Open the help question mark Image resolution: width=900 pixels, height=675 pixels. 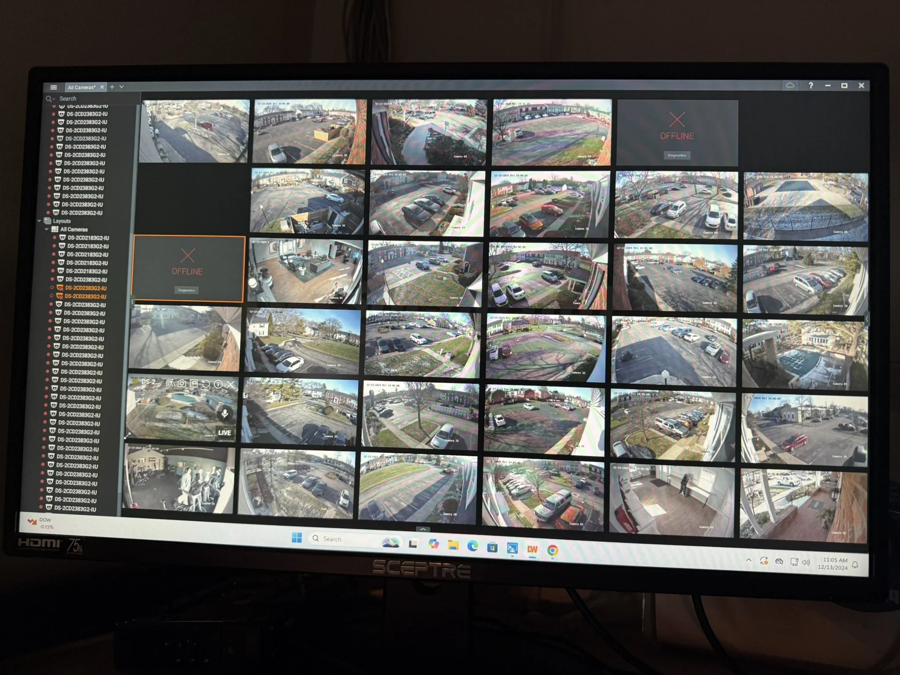click(811, 85)
